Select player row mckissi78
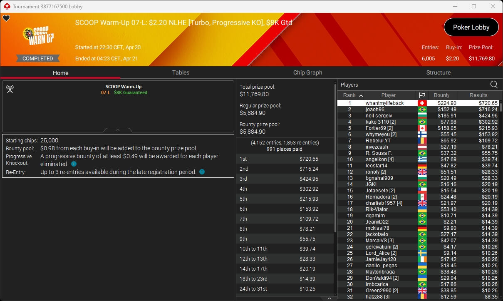 tap(418, 228)
